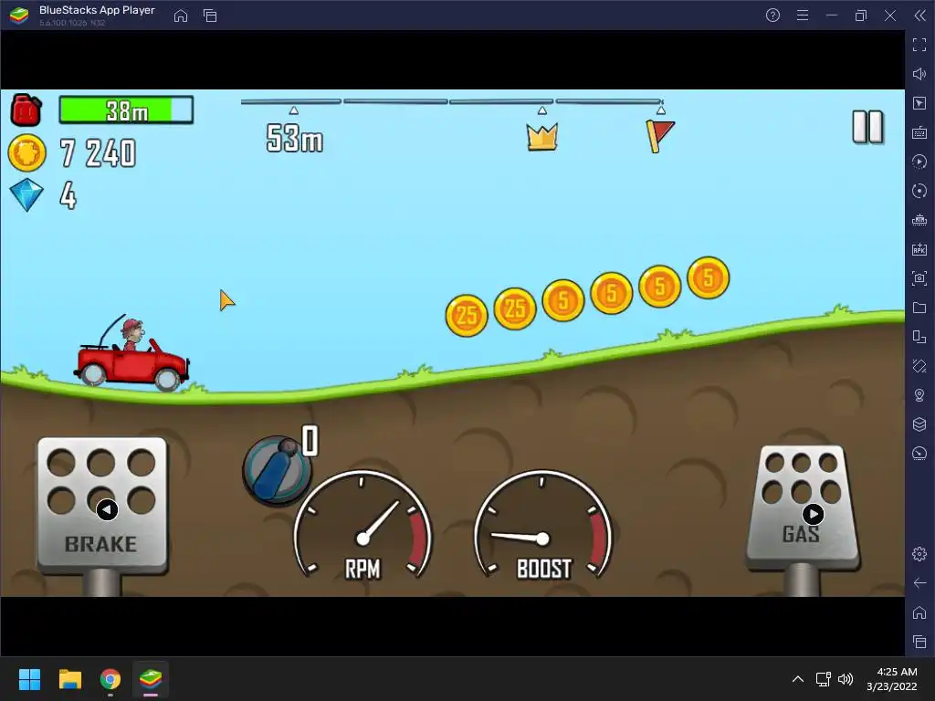Click the leftmost 25 coin

(467, 315)
